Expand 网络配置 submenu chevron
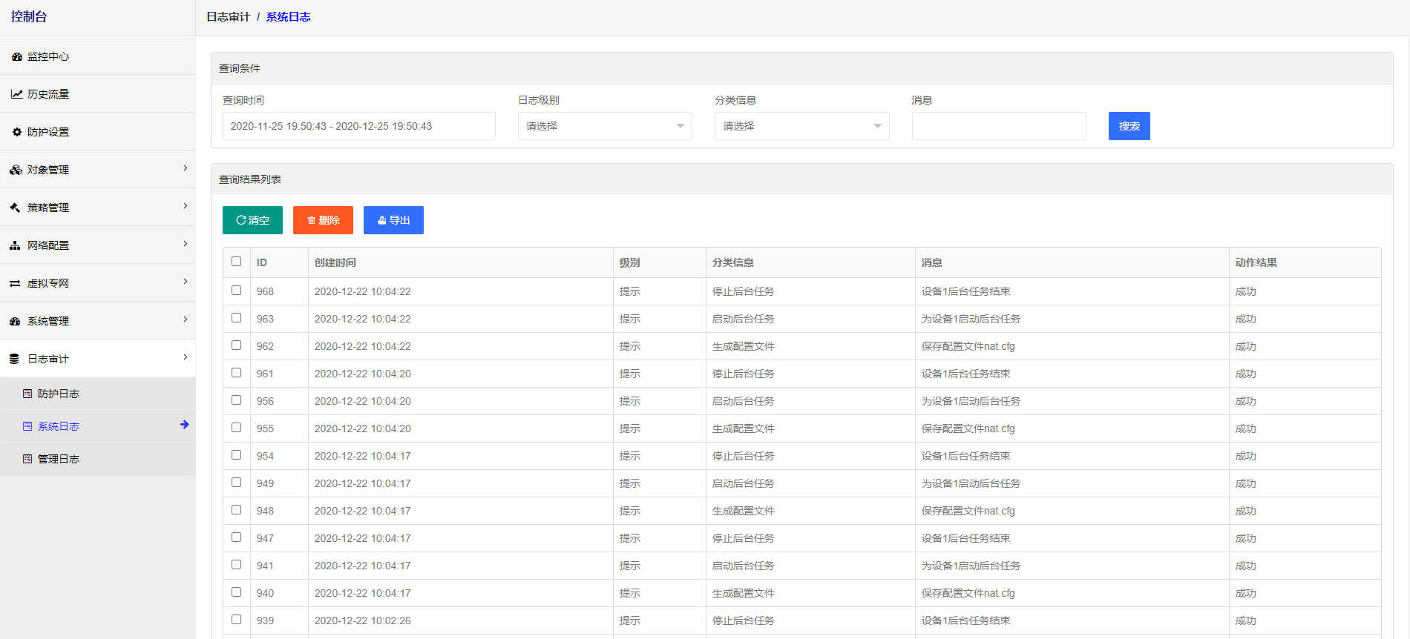The height and width of the screenshot is (639, 1410). pyautogui.click(x=186, y=244)
